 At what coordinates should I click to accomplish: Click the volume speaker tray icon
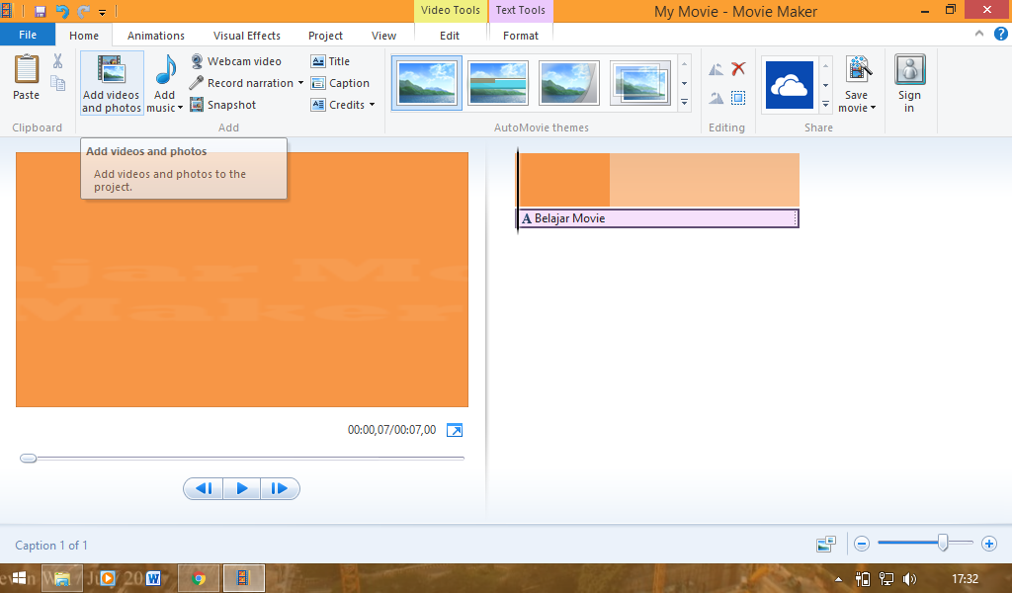pyautogui.click(x=909, y=579)
